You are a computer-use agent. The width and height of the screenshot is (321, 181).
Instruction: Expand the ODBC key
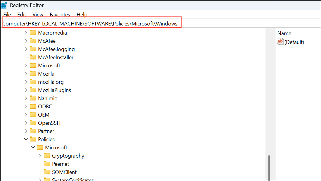coord(26,106)
